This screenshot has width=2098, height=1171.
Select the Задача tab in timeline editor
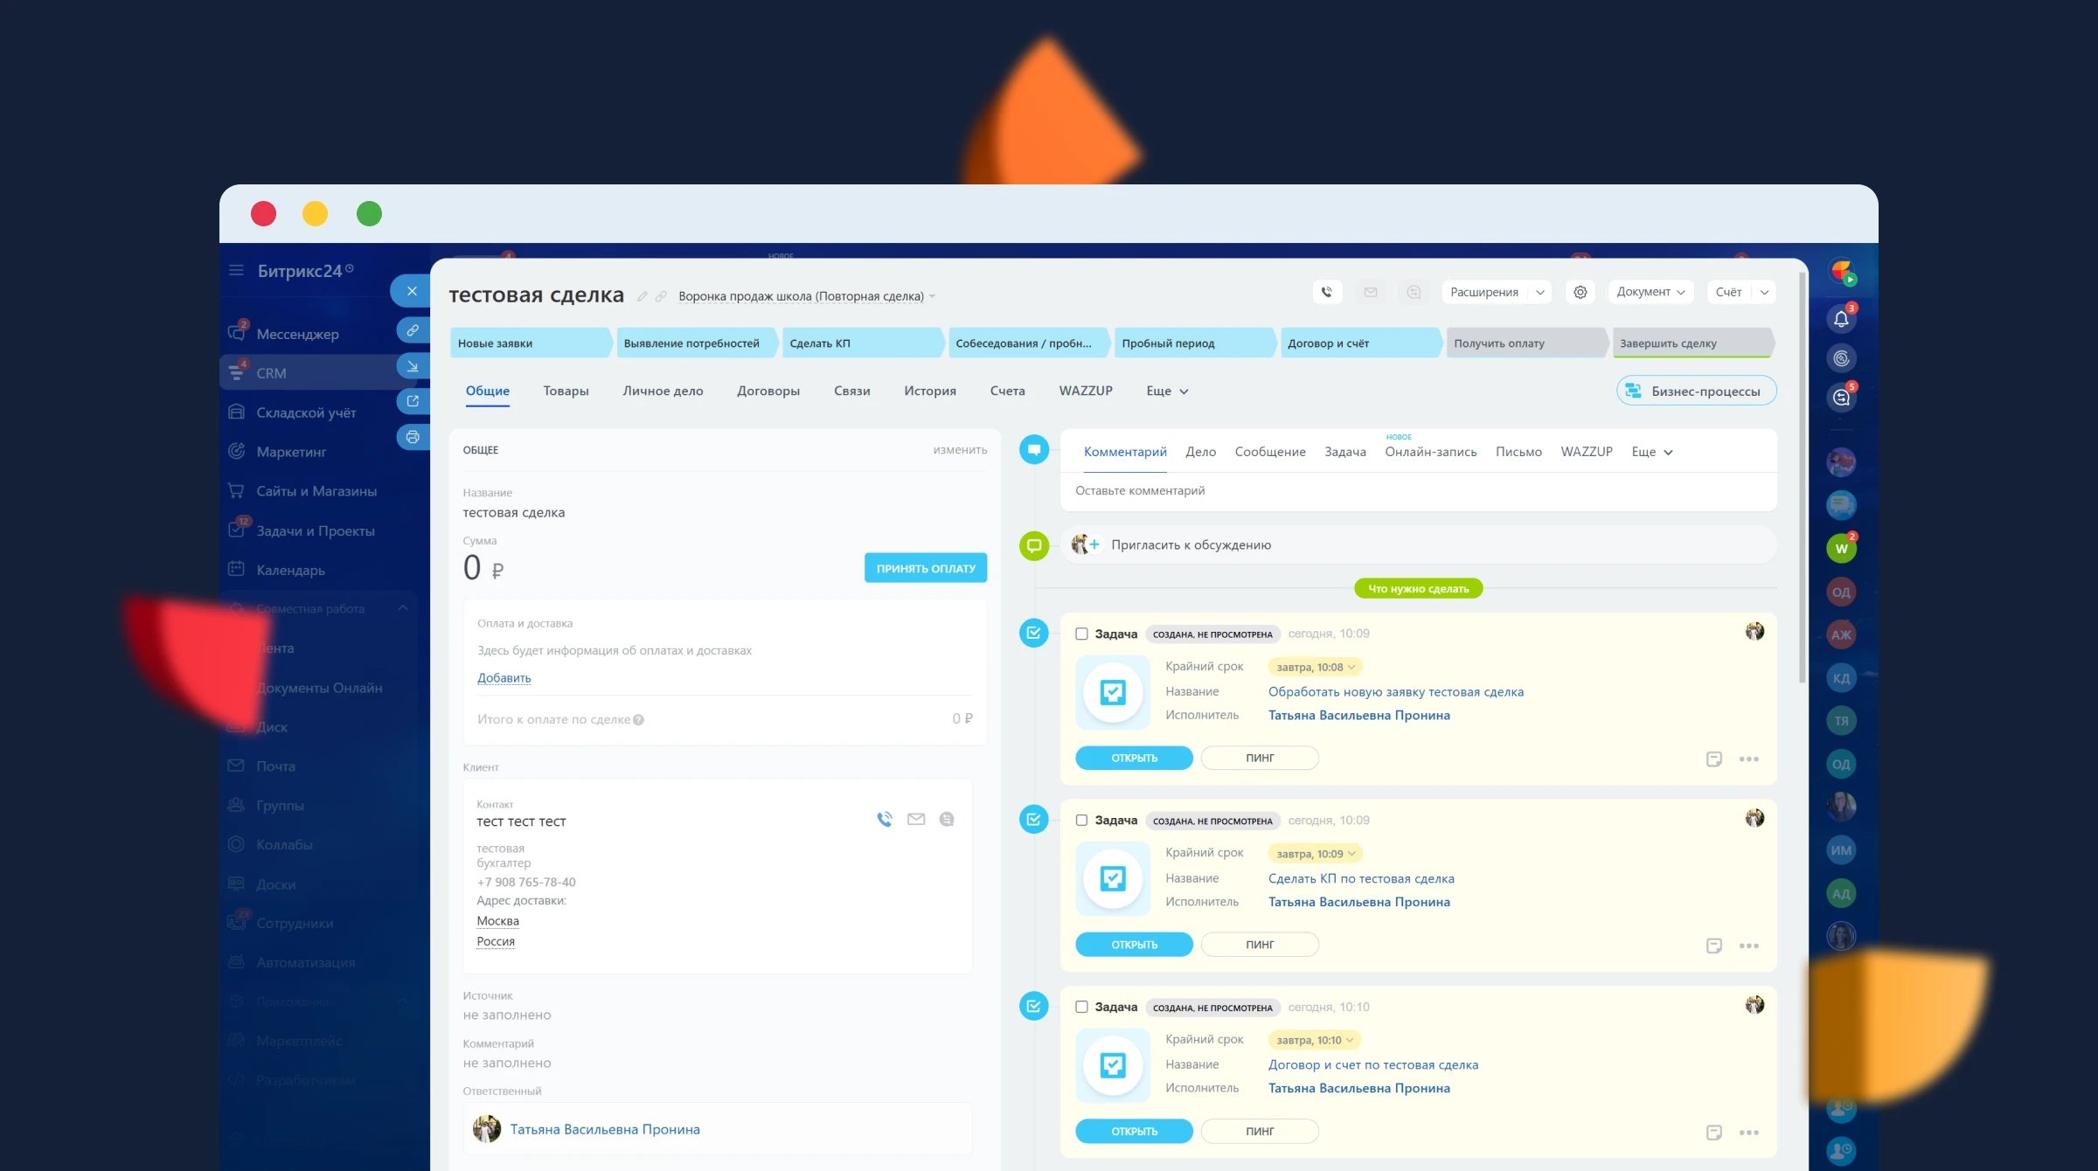(x=1344, y=452)
